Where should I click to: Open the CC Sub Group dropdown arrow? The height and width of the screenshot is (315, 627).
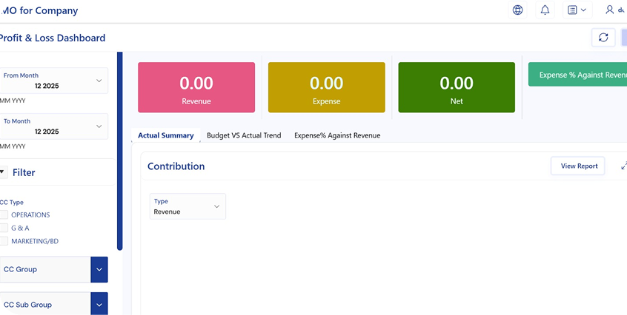tap(99, 304)
